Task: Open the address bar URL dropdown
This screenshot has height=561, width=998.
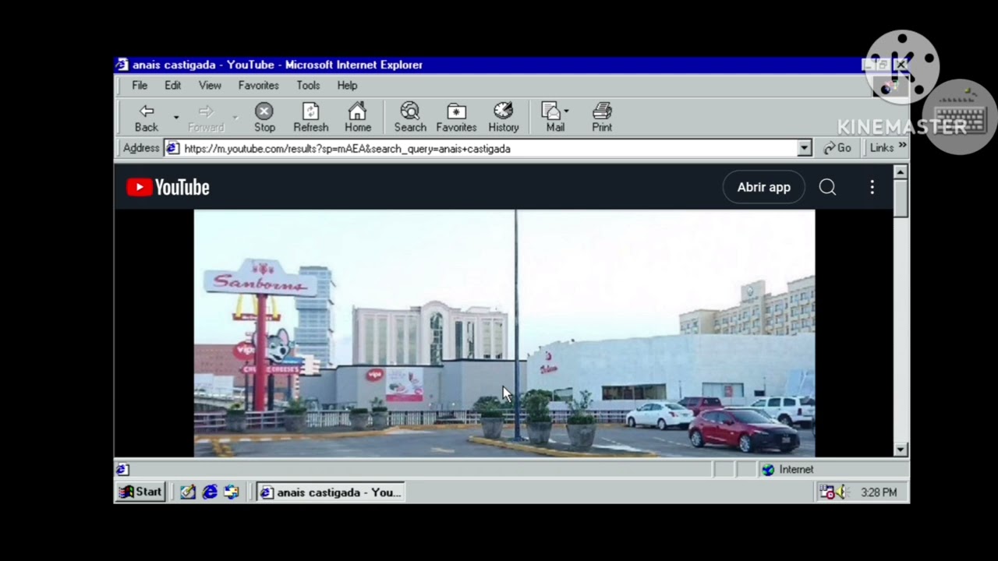Action: point(805,148)
